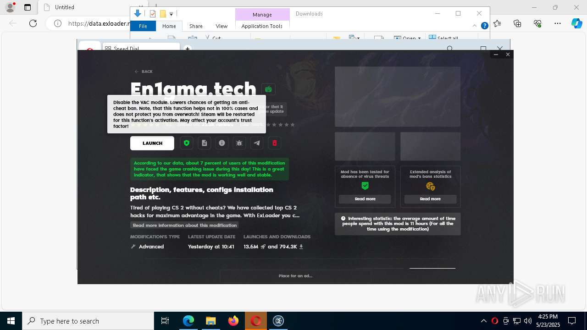The width and height of the screenshot is (587, 330).
Task: Collapse the Explorer ribbon with chevron
Action: tap(475, 26)
